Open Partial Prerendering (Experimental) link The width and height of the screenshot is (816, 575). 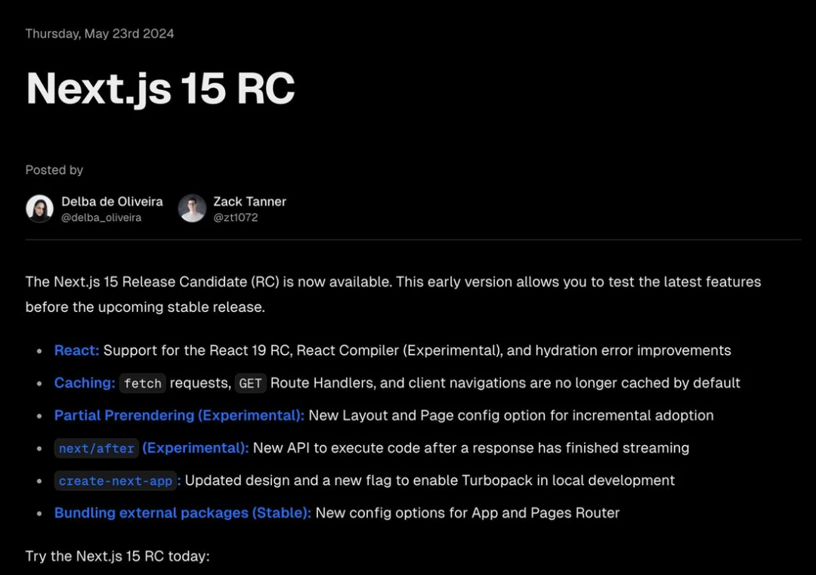(179, 416)
